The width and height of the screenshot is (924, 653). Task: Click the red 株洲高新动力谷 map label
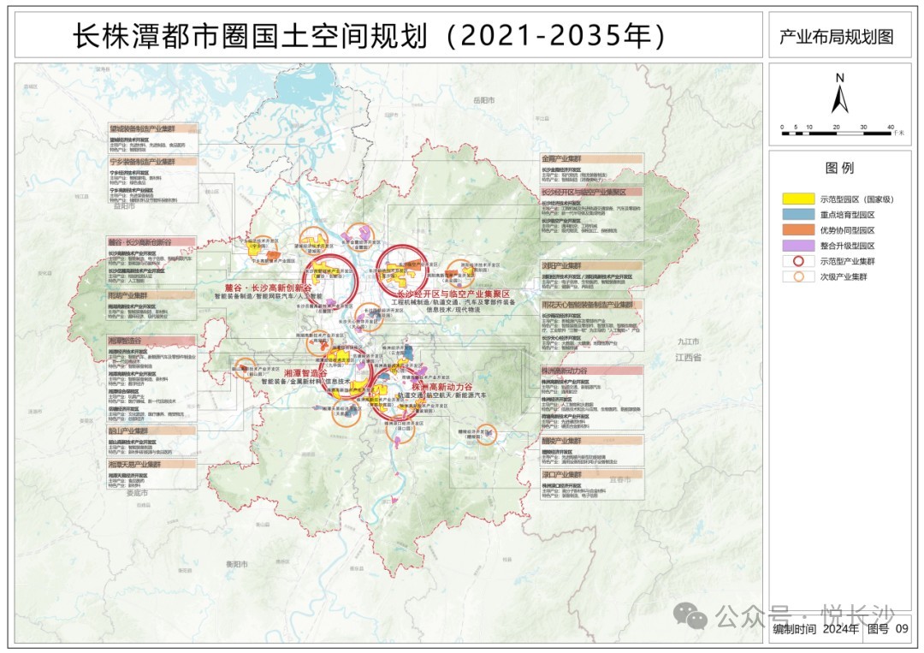(x=442, y=387)
